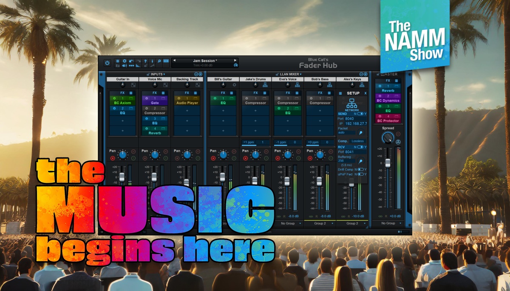Click the Master volume fader
This screenshot has height=291, width=510.
(388, 162)
